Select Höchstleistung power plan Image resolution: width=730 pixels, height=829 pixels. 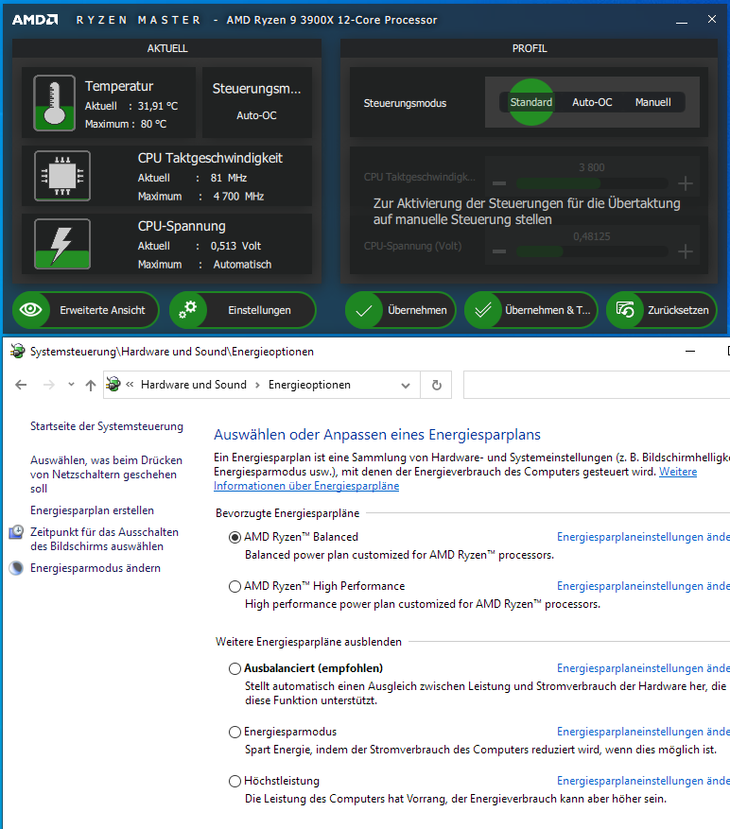coord(235,782)
